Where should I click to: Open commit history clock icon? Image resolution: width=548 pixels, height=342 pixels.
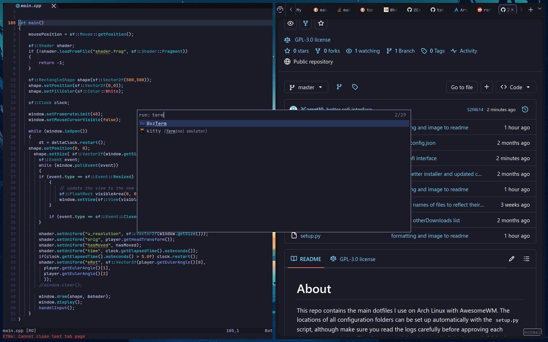coord(525,109)
